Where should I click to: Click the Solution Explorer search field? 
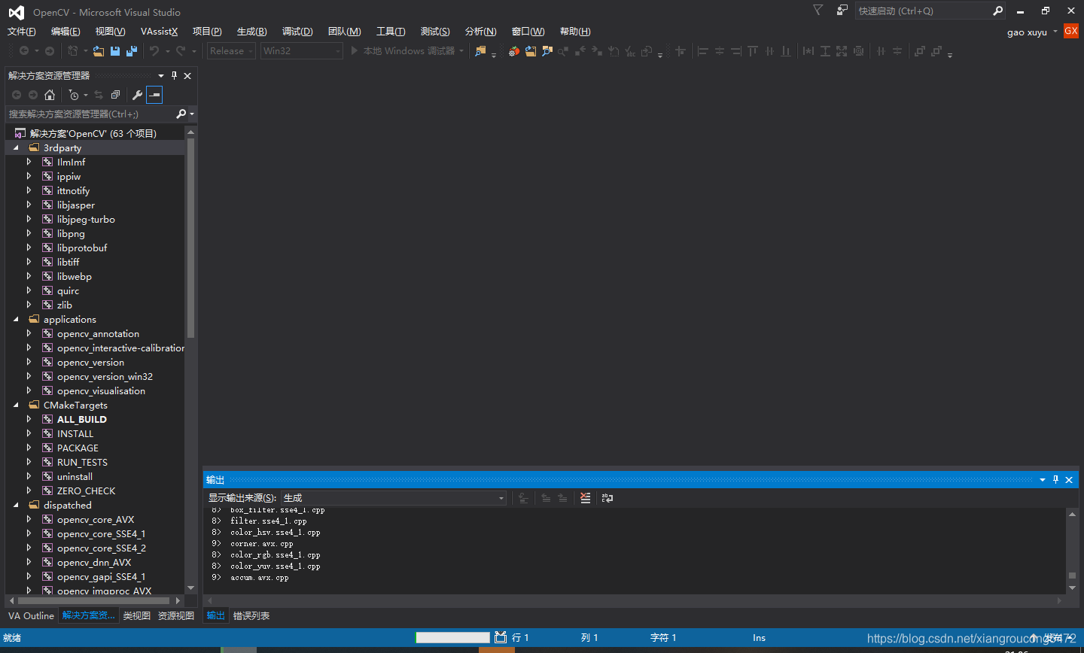pos(90,114)
